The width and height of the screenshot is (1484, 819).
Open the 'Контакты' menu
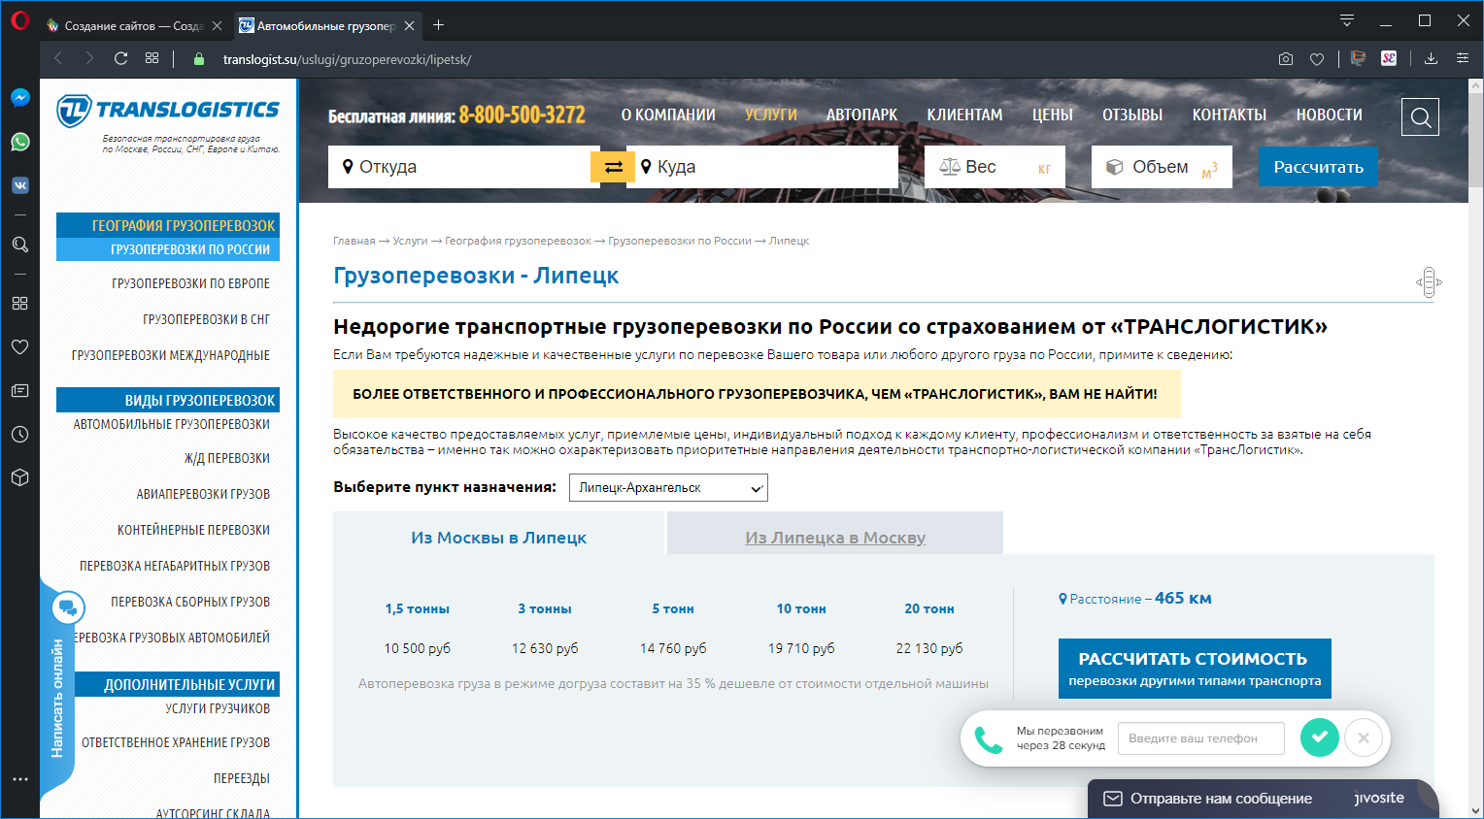click(1230, 115)
